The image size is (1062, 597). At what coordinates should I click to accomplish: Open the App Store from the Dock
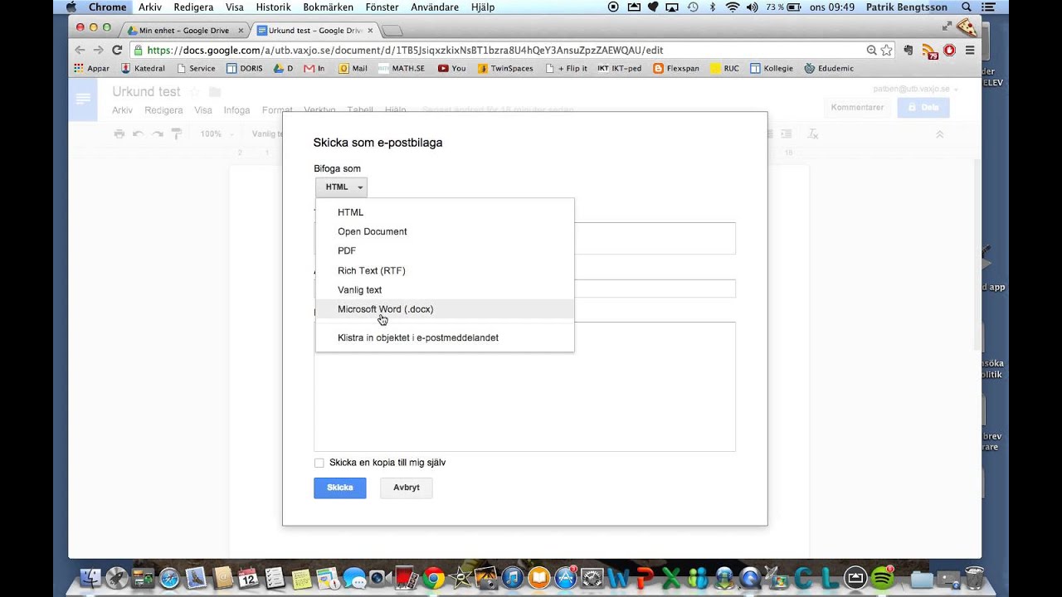[566, 578]
